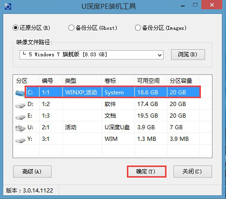226x199 pixels.
Task: Select the Y: partition row
Action: [x=113, y=139]
